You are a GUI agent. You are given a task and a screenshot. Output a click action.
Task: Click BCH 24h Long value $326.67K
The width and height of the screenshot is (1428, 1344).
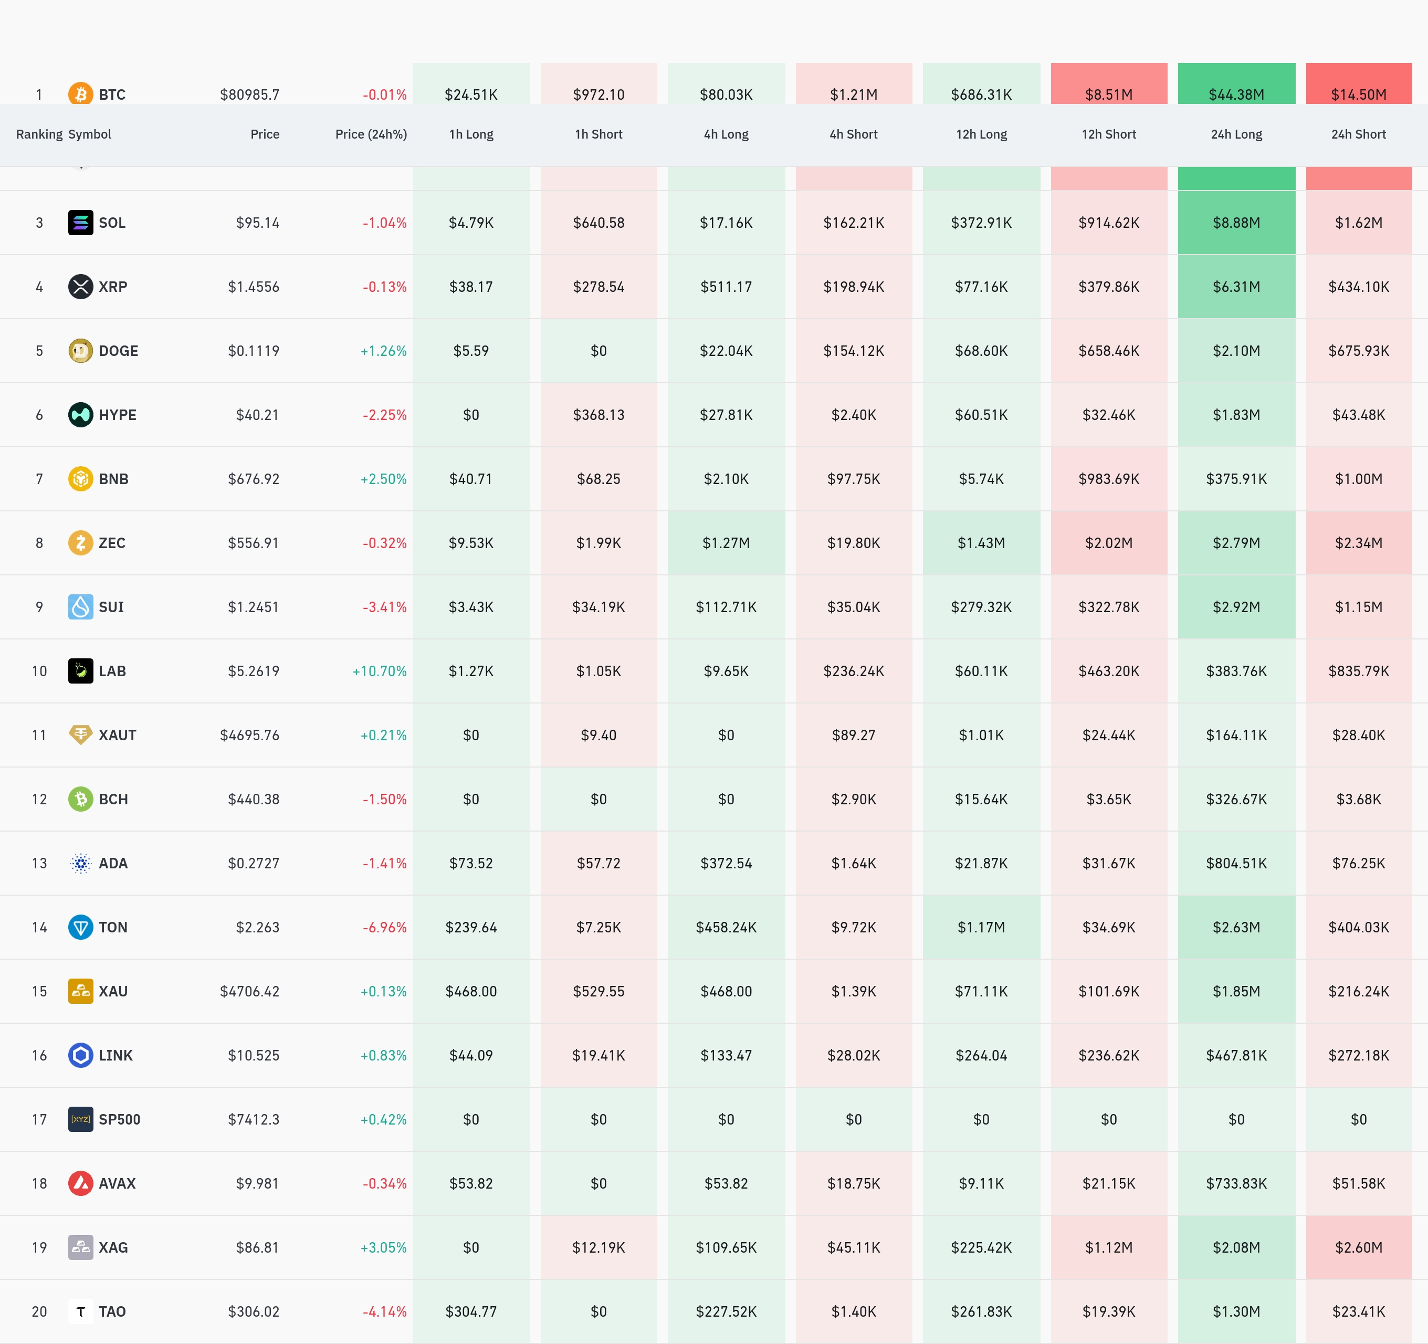(x=1237, y=799)
